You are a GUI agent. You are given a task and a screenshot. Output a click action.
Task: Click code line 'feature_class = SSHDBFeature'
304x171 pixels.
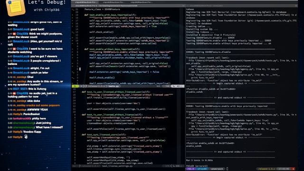coord(102,9)
